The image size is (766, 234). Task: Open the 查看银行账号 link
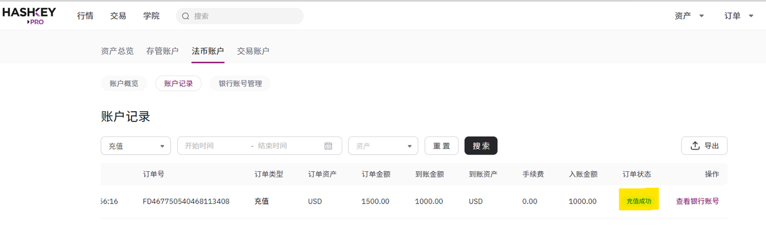click(697, 202)
